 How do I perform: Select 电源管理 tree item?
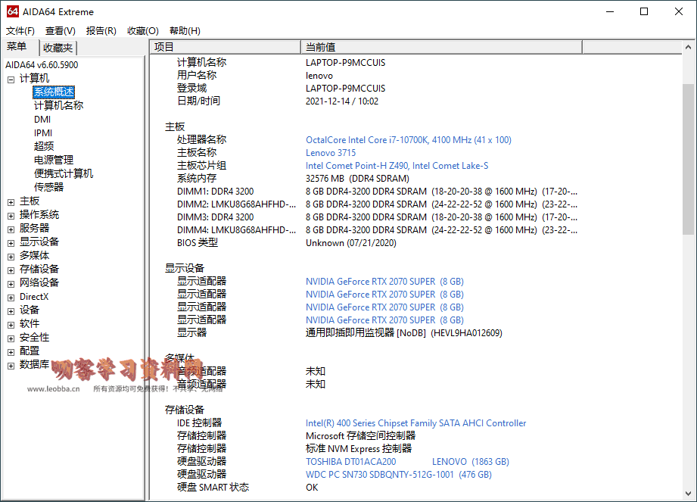[x=53, y=160]
